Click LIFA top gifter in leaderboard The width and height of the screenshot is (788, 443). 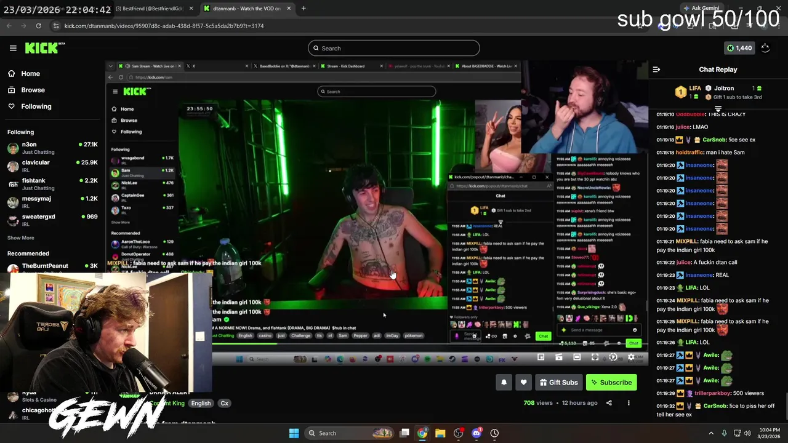688,92
